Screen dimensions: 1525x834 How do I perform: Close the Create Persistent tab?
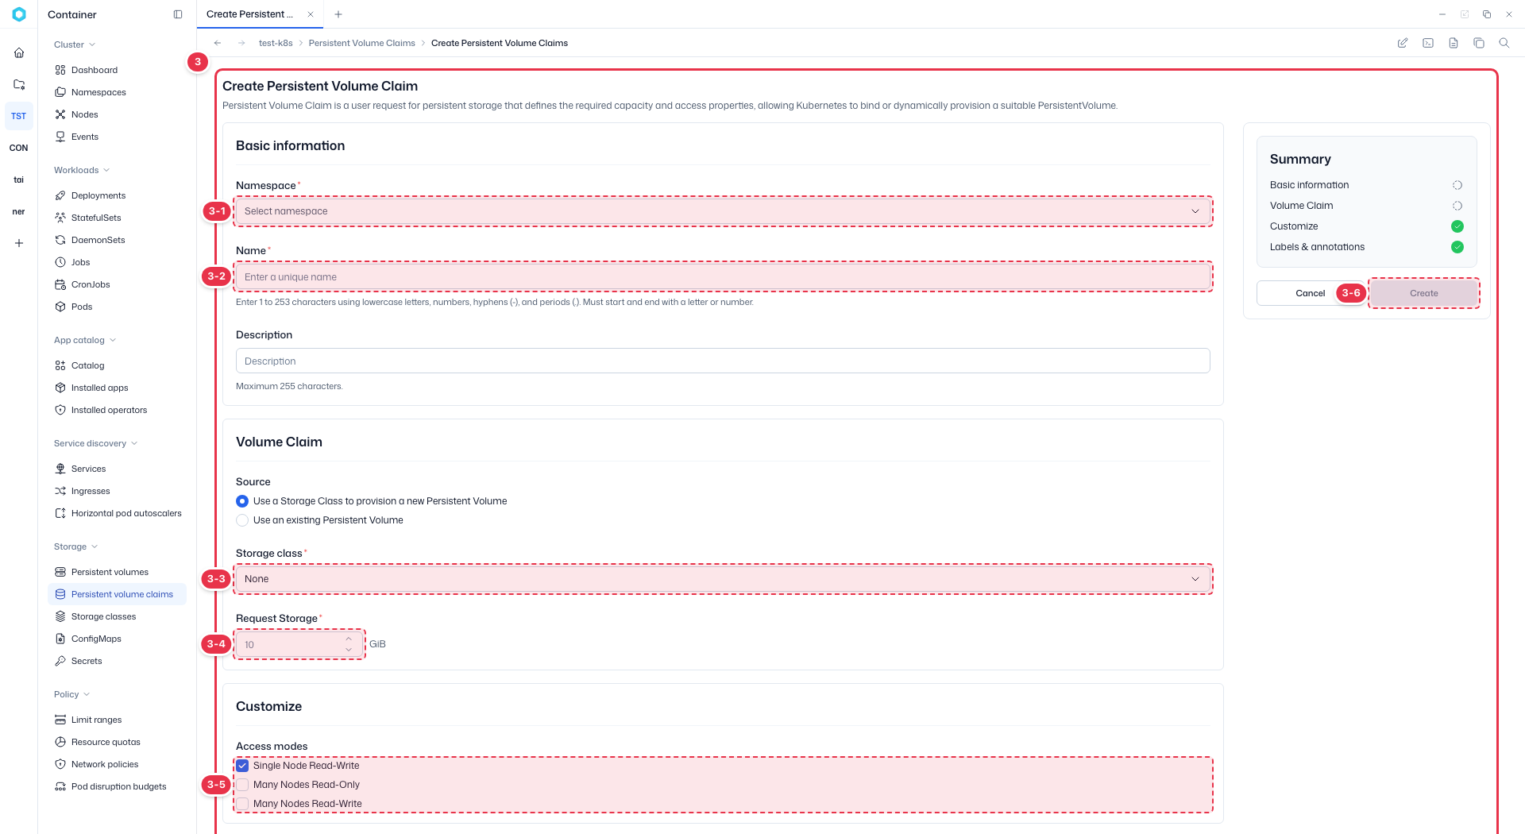tap(311, 14)
